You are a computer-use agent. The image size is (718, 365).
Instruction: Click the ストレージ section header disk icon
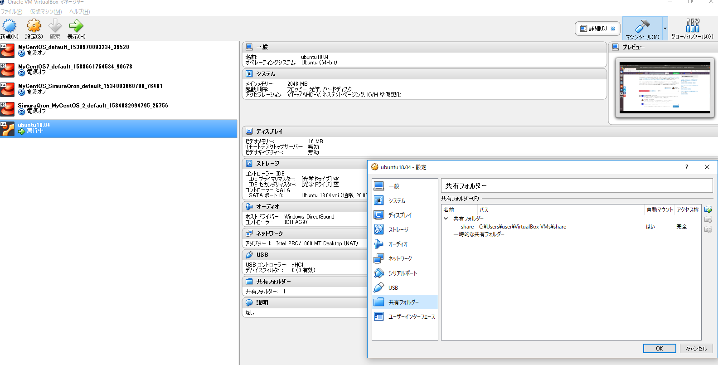pyautogui.click(x=249, y=163)
